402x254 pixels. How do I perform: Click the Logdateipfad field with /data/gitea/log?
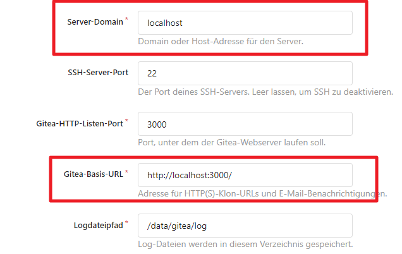tap(245, 226)
